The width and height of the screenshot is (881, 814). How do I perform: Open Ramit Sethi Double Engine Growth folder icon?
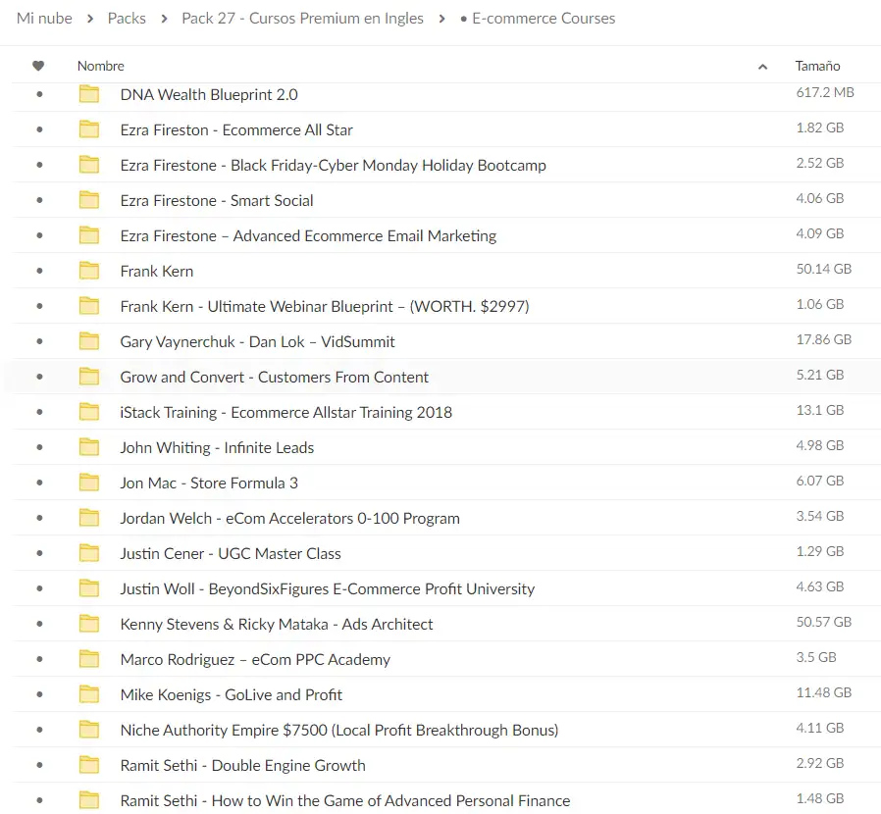[88, 765]
